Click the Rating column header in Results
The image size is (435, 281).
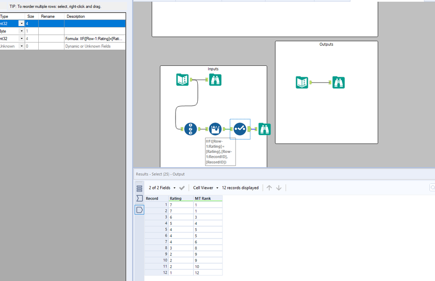(x=181, y=198)
